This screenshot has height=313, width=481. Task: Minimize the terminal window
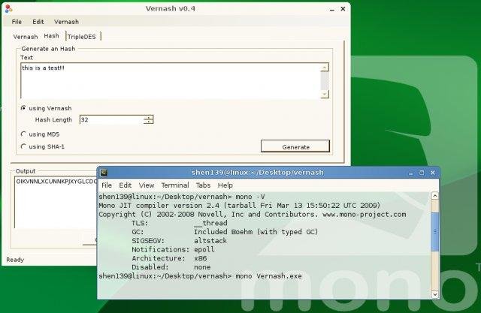[x=411, y=173]
